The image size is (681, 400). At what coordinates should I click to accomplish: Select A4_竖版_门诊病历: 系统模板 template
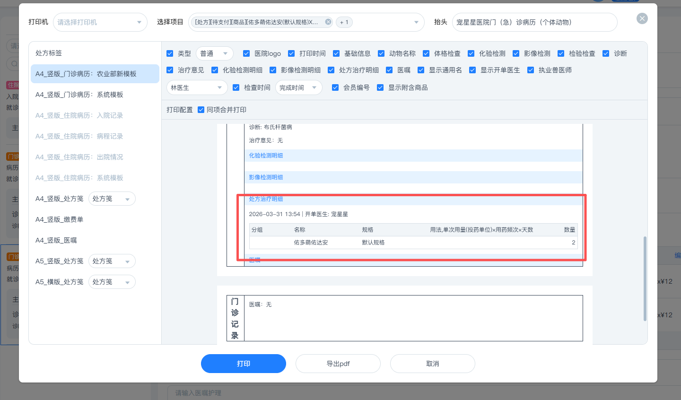[79, 95]
